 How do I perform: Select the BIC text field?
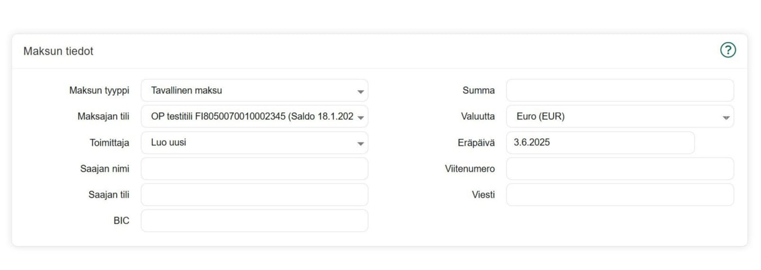254,220
